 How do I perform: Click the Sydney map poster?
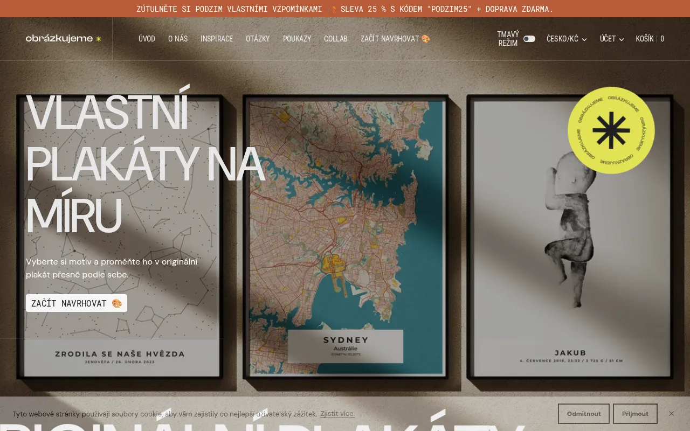[345, 237]
